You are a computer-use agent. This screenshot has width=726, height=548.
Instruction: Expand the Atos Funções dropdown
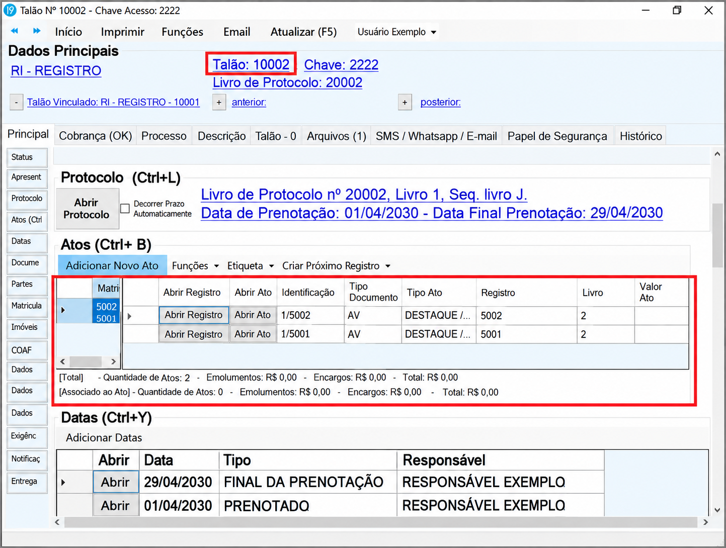(195, 265)
